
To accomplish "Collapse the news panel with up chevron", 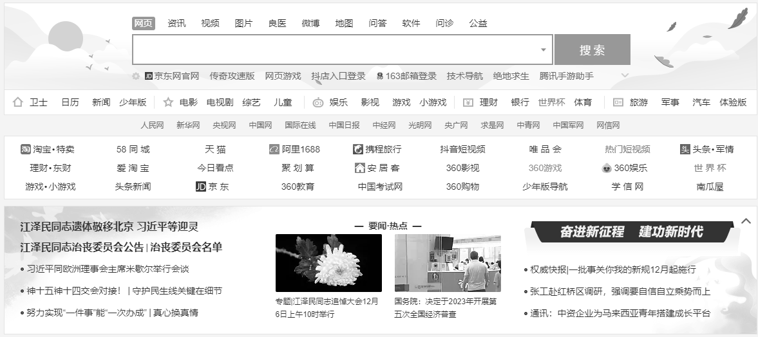I will click(746, 221).
